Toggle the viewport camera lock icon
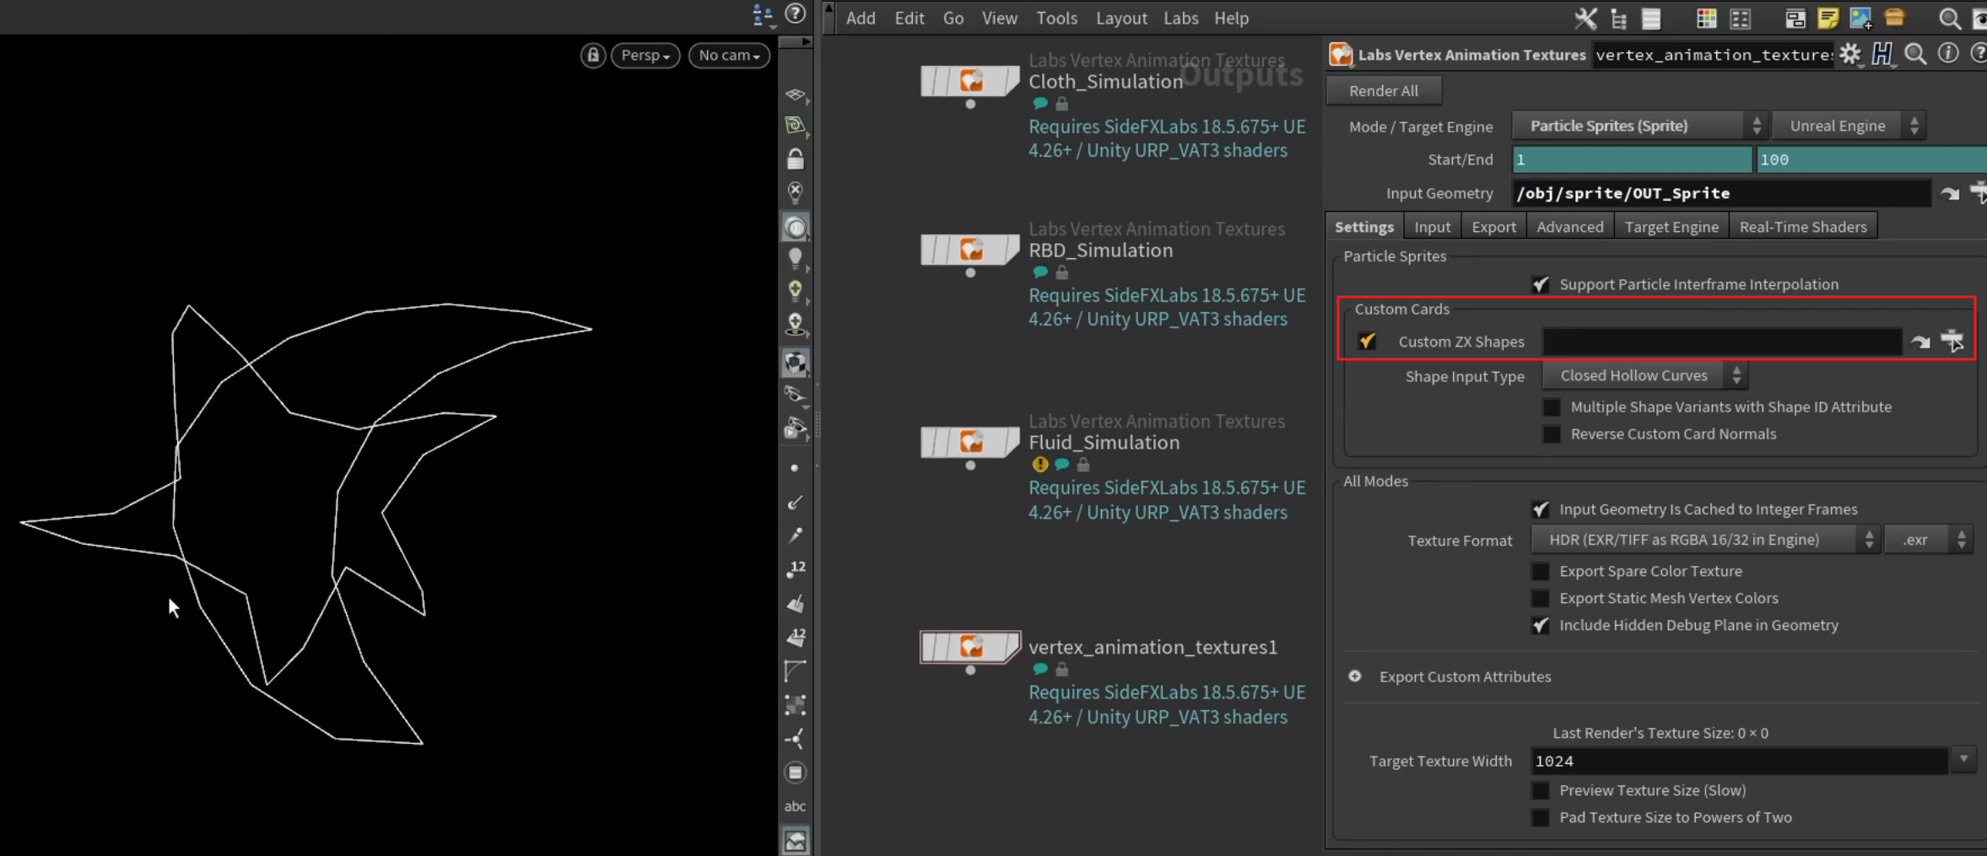 tap(592, 56)
